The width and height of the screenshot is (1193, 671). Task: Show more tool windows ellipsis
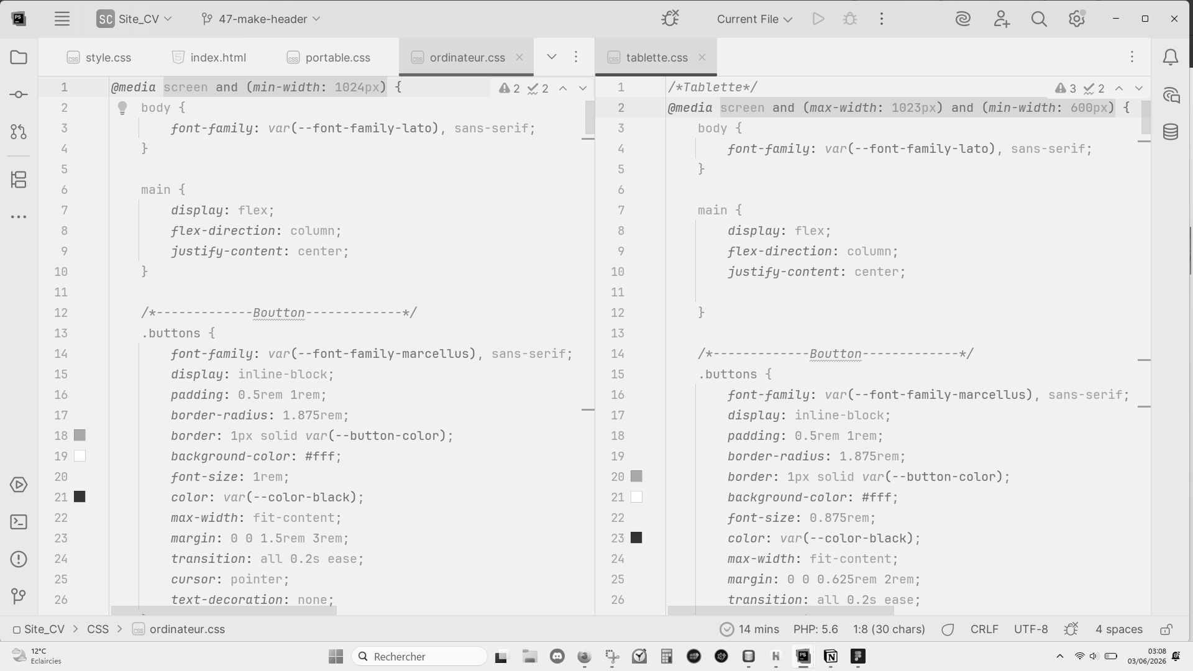pos(19,217)
